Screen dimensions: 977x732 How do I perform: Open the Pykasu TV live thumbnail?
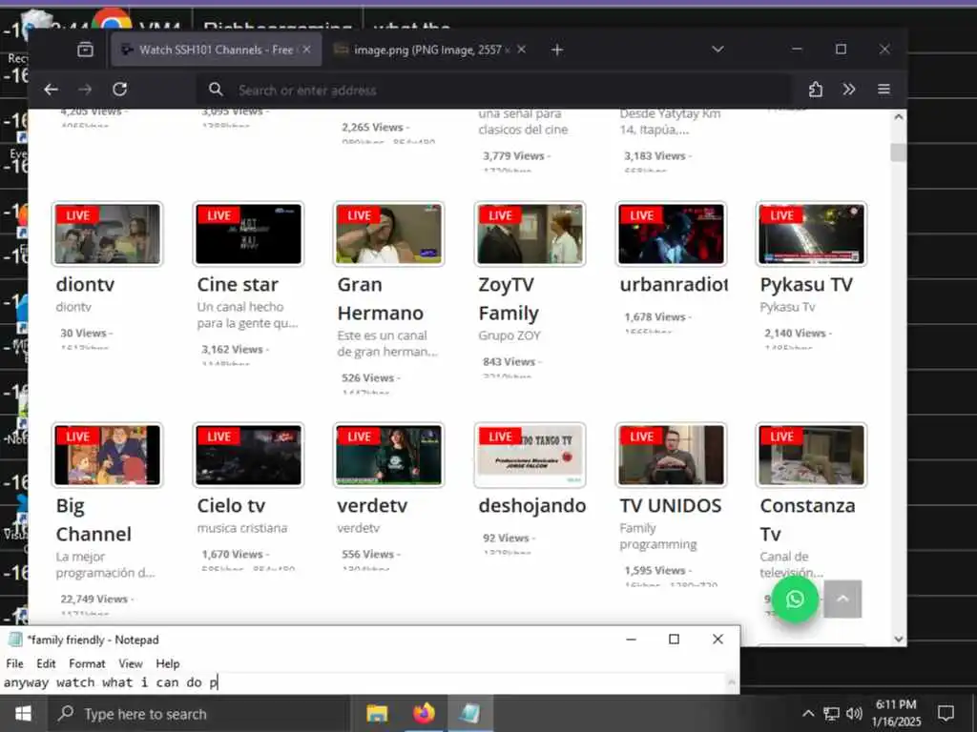pyautogui.click(x=811, y=234)
